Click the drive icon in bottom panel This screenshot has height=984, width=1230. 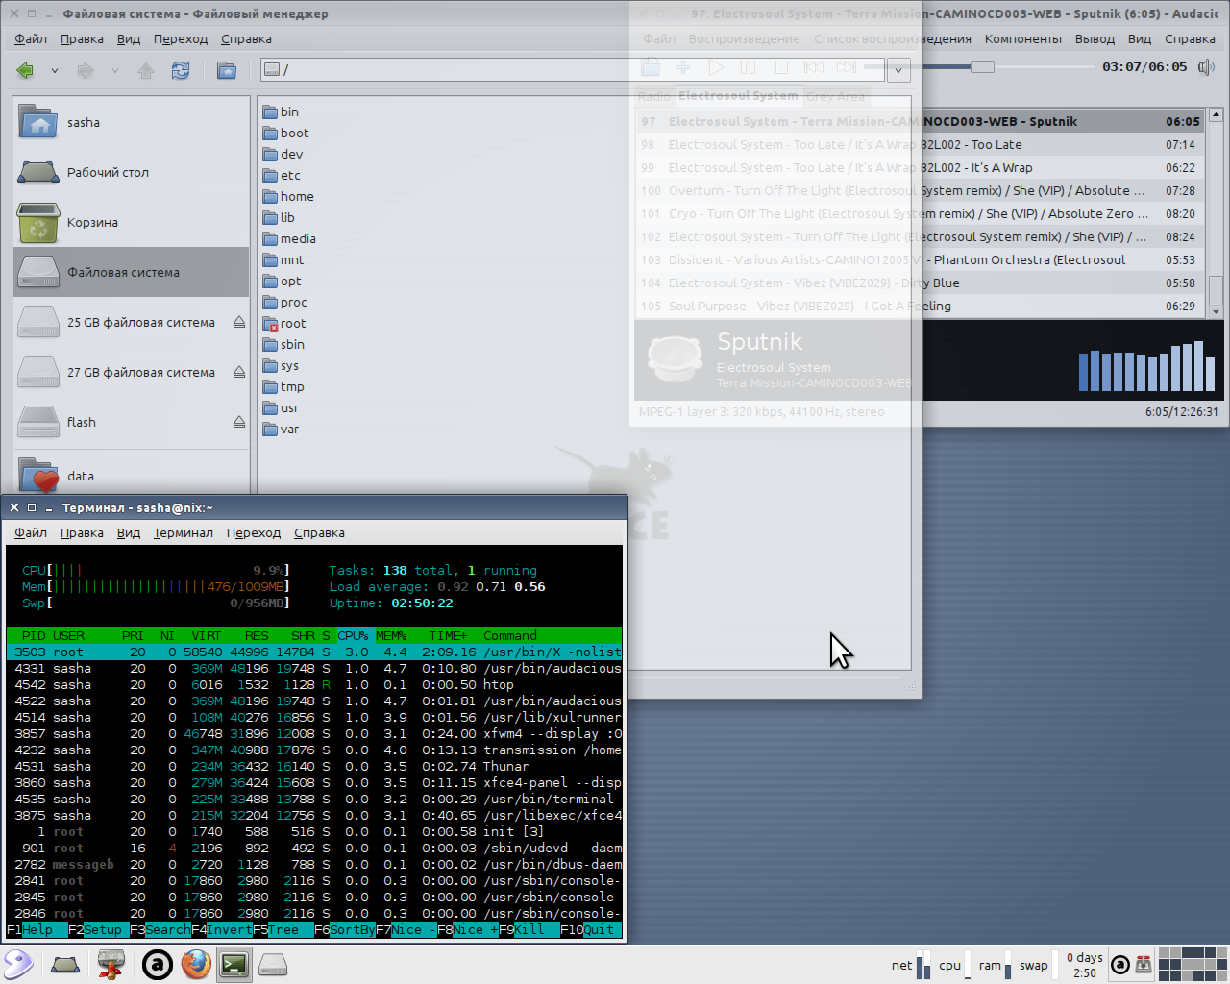click(x=273, y=964)
